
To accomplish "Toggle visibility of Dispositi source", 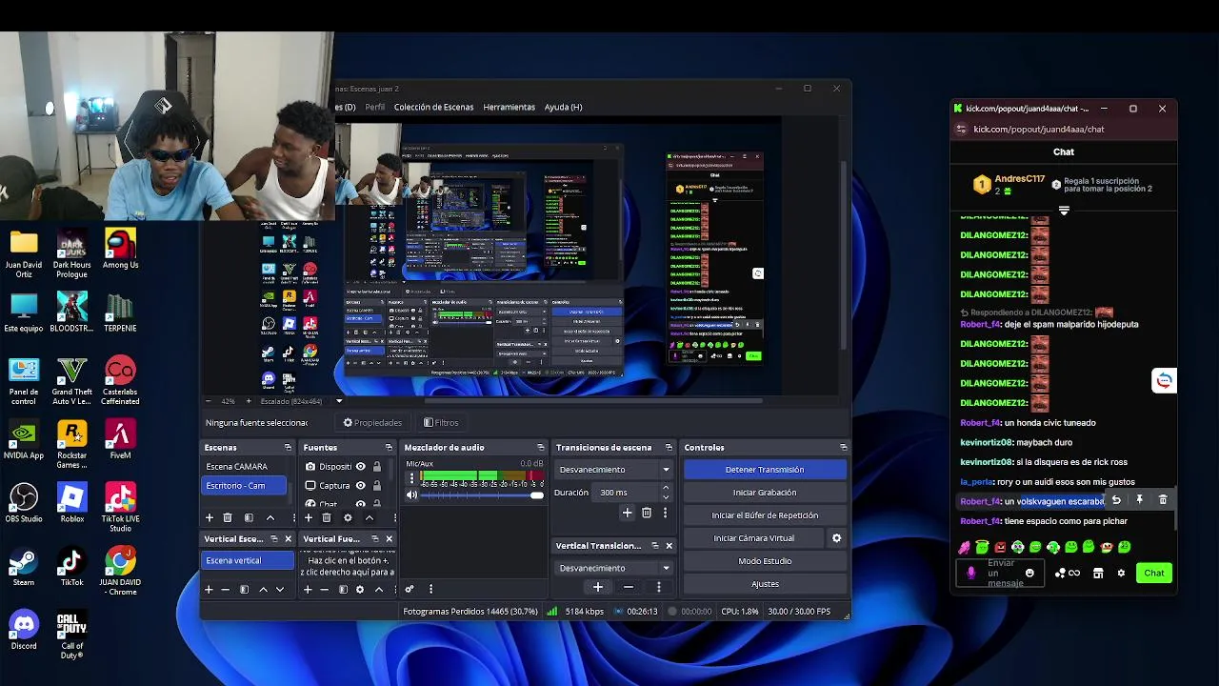I will tap(361, 467).
